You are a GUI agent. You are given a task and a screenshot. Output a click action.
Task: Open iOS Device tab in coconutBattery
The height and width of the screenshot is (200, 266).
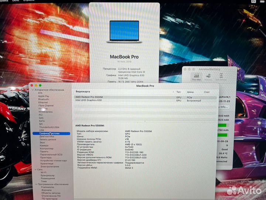click(x=221, y=77)
